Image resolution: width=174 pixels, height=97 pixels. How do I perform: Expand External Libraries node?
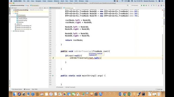tap(11, 31)
